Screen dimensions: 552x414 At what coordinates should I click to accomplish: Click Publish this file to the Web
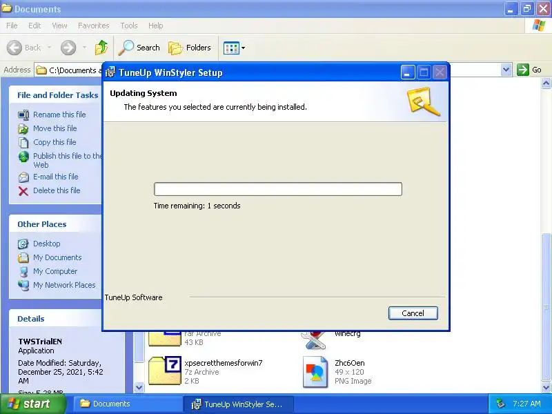tap(67, 160)
